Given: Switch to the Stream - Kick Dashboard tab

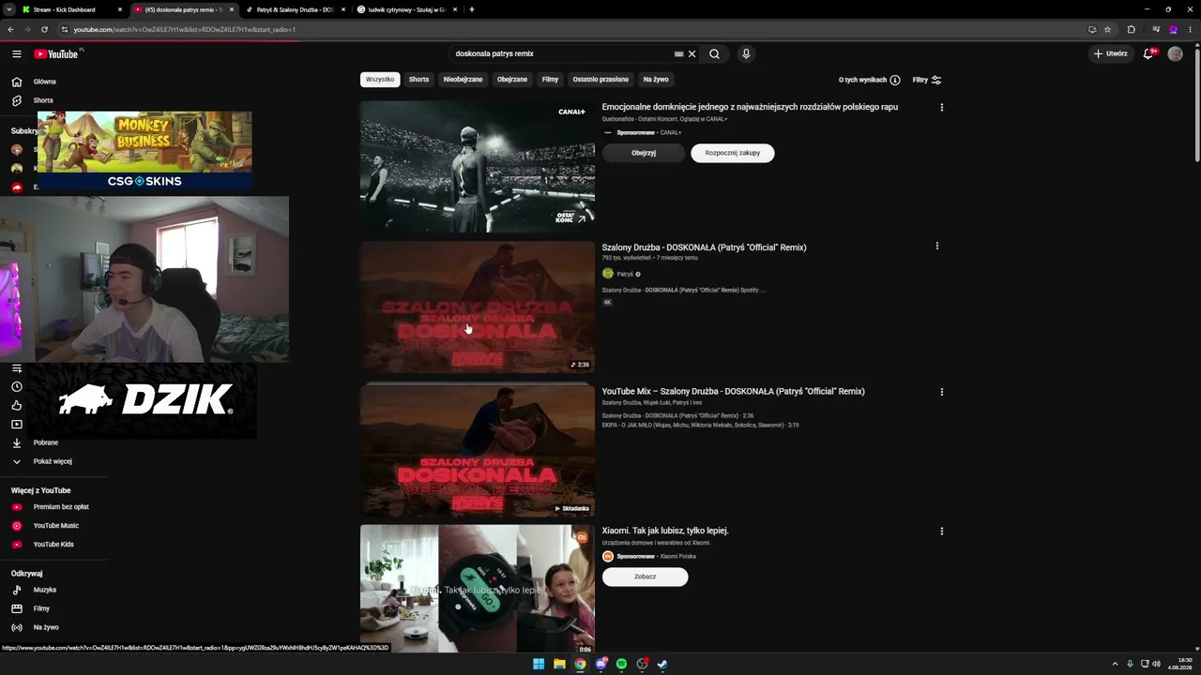Looking at the screenshot, I should pyautogui.click(x=72, y=9).
